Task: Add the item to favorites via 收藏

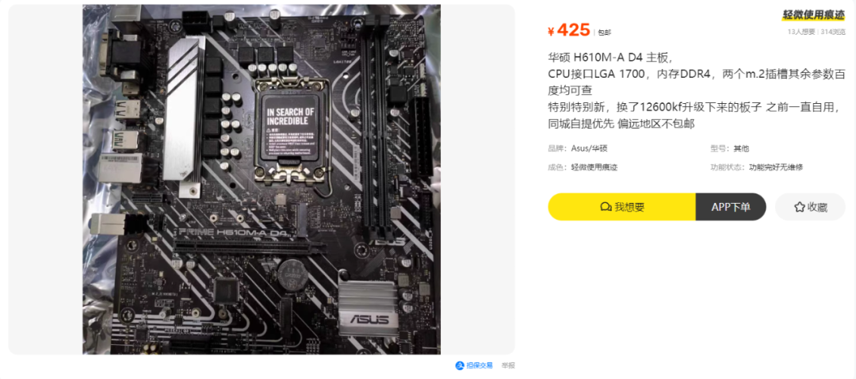Action: 810,207
